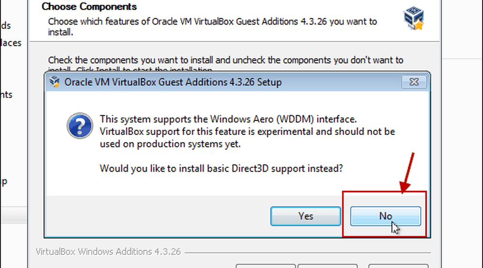This screenshot has width=483, height=268.
Task: Select the sidebar item ending in 'nts'
Action: pos(6,94)
